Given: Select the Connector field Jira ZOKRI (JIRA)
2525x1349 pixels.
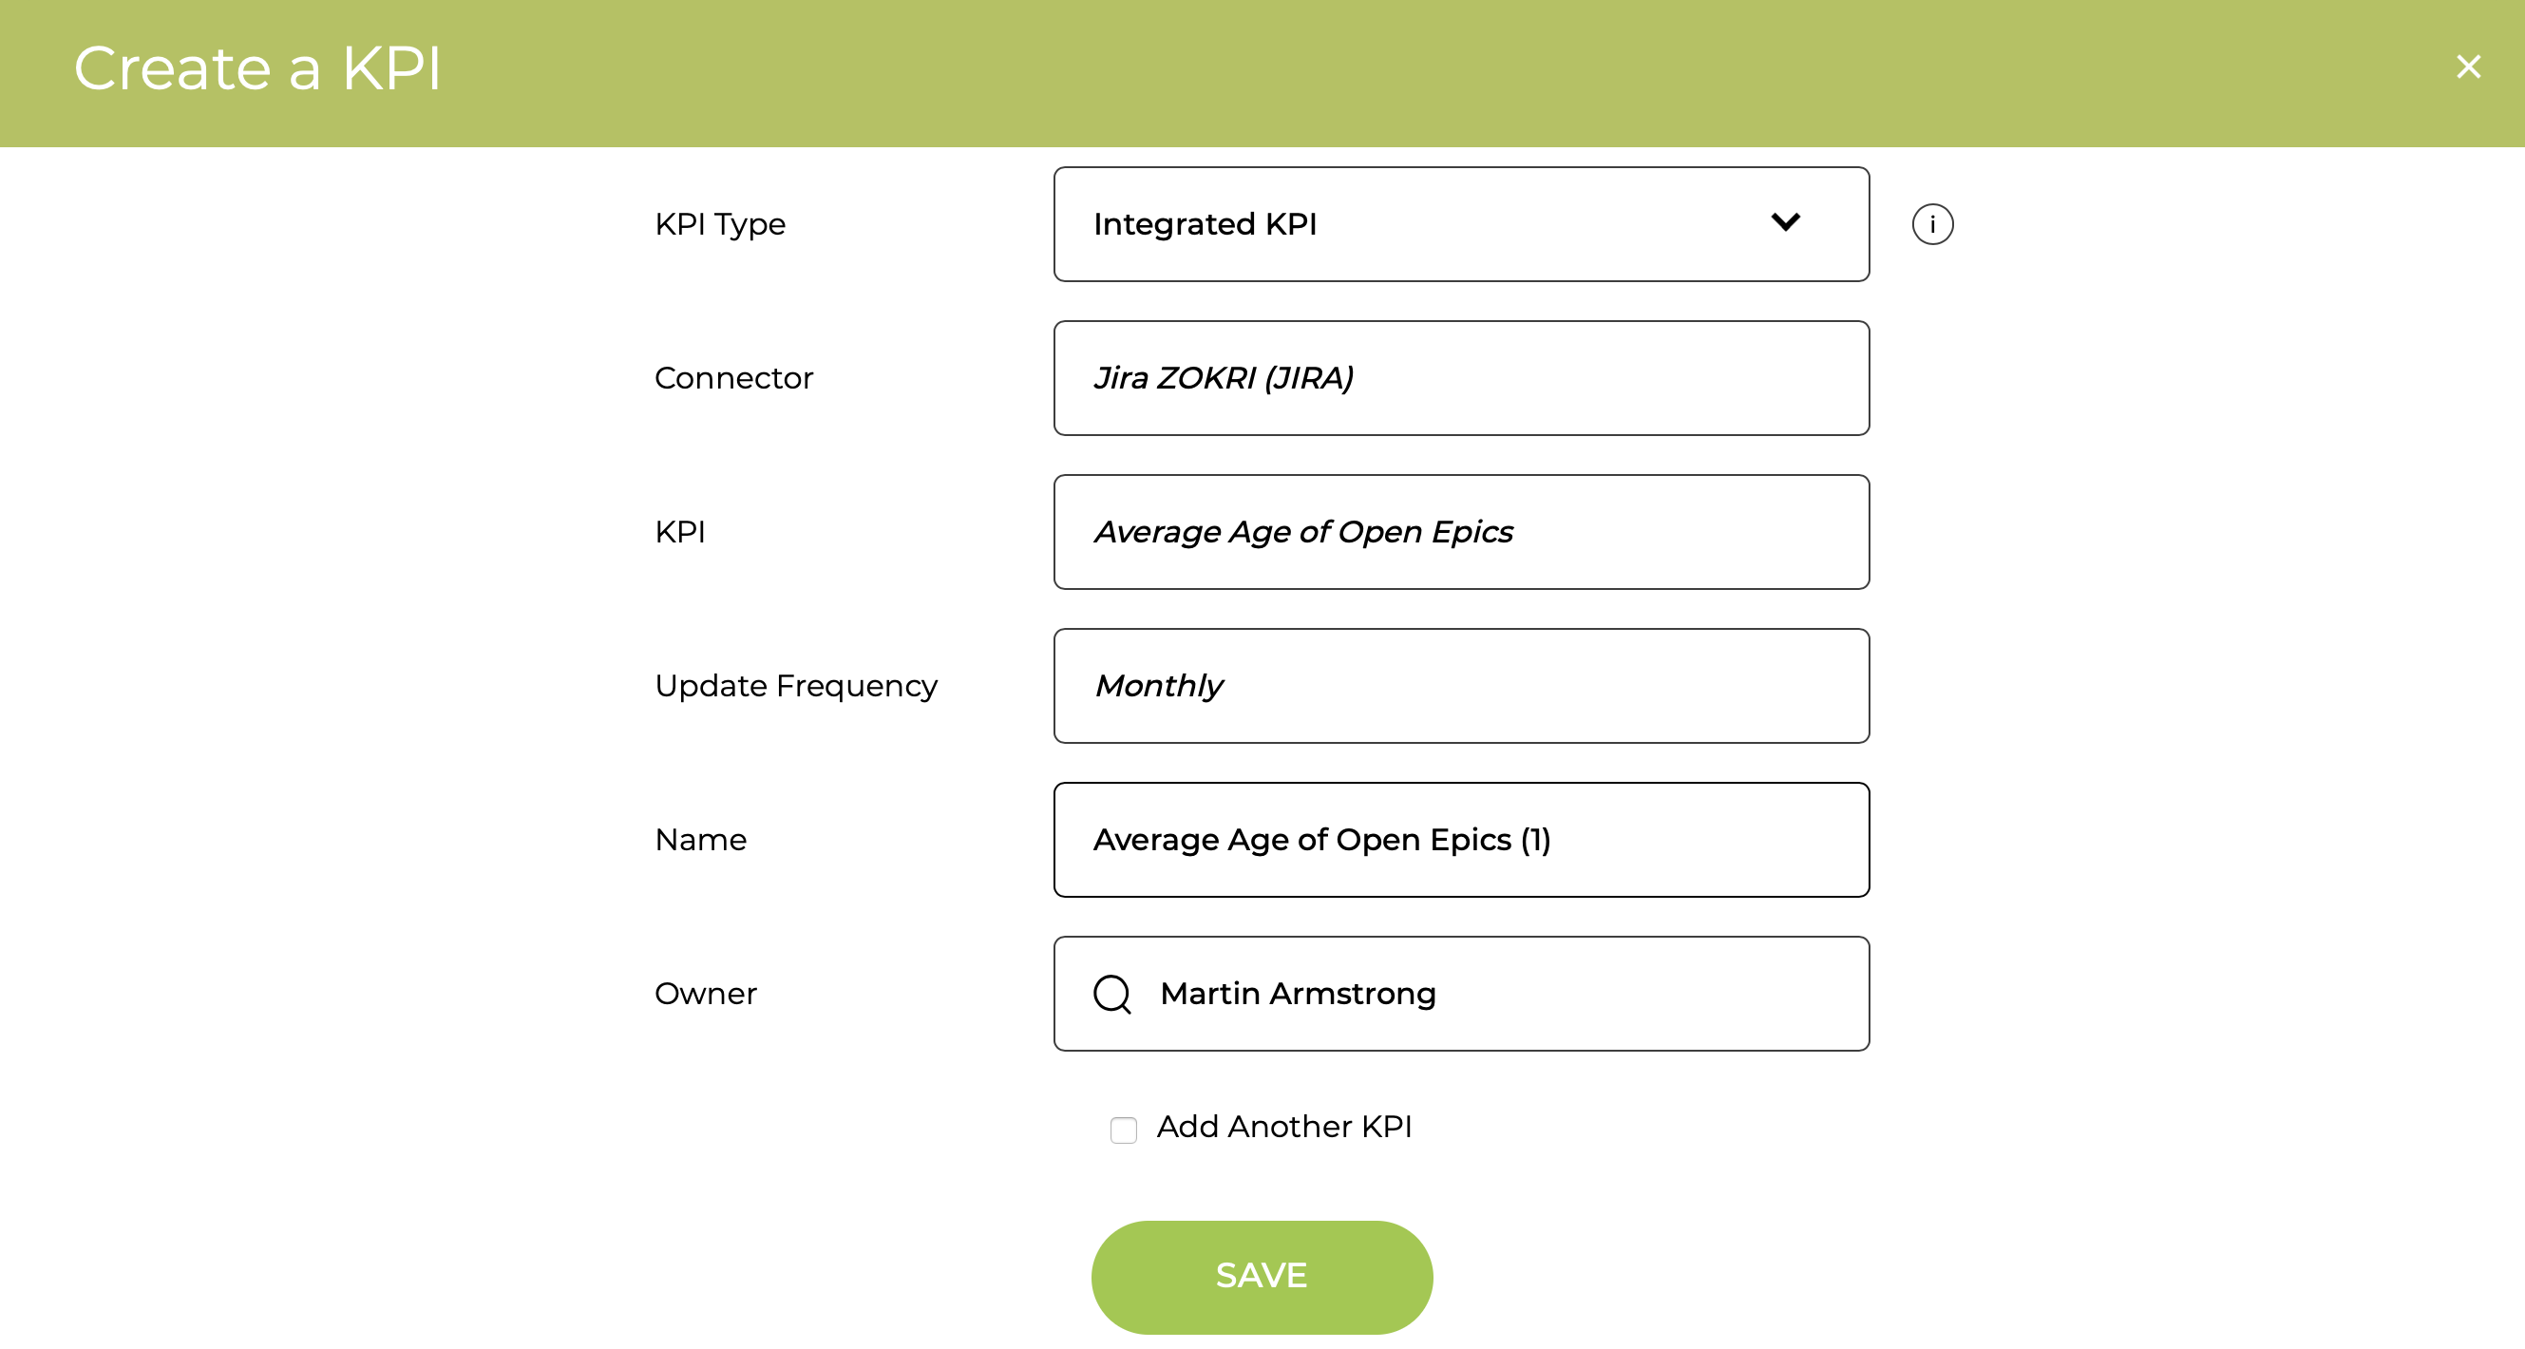Looking at the screenshot, I should [x=1460, y=378].
